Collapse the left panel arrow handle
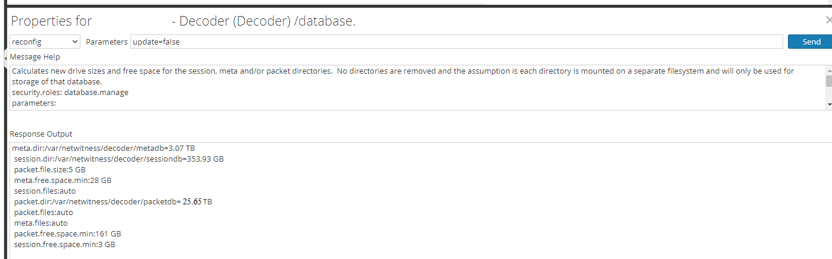 (x=6, y=58)
